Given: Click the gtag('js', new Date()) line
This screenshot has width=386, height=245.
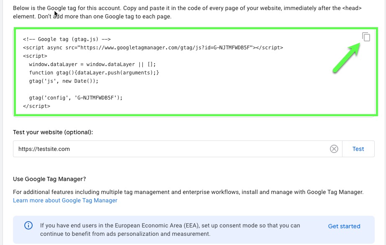Looking at the screenshot, I should pos(64,81).
